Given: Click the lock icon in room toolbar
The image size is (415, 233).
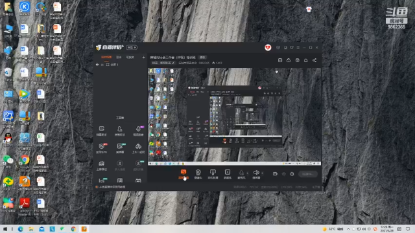Looking at the screenshot, I should click(x=289, y=60).
